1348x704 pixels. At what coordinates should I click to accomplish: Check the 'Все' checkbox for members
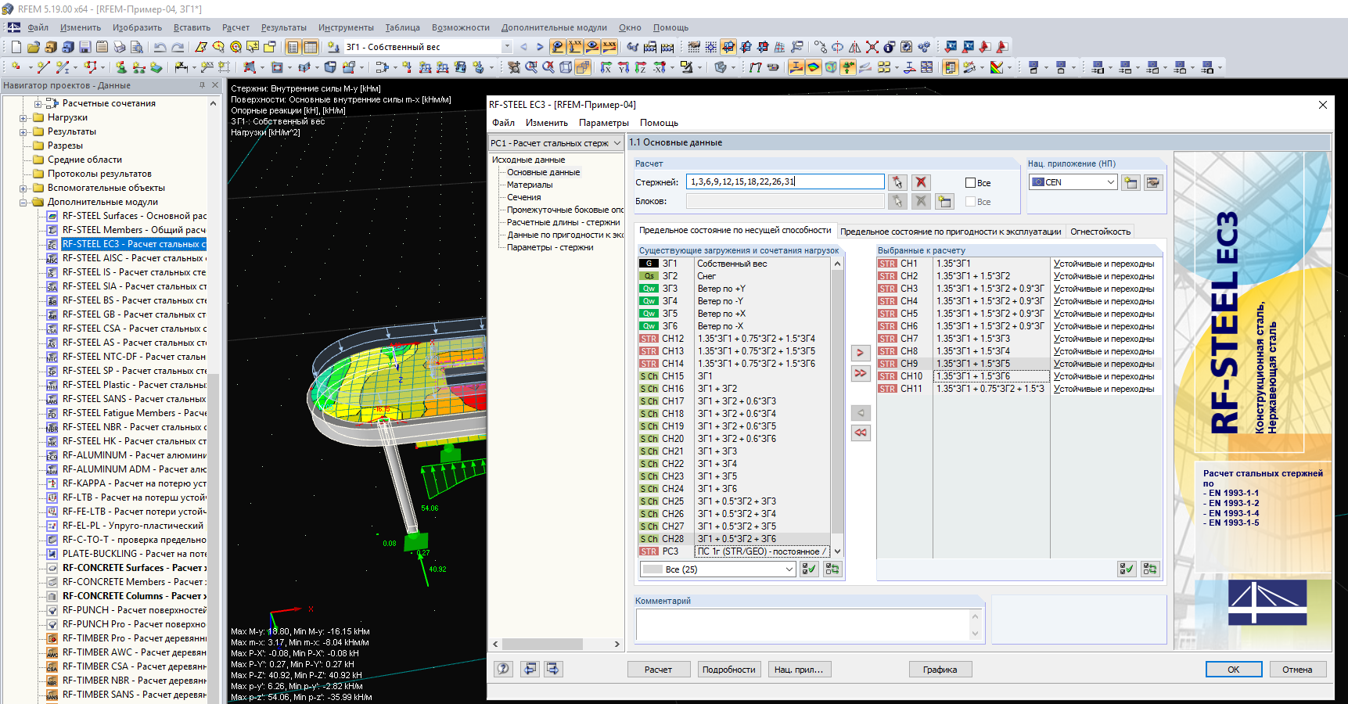click(970, 183)
